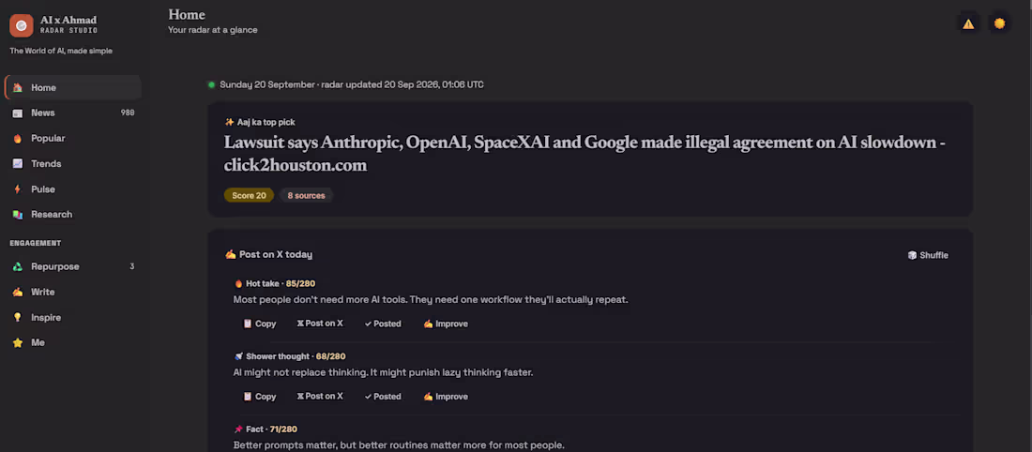
Task: Click the Trends chart icon
Action: point(18,164)
